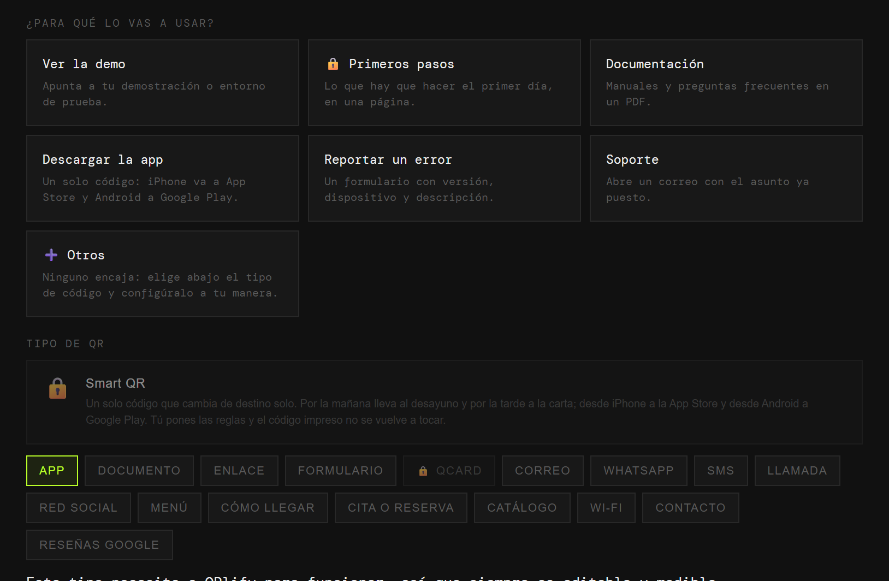Image resolution: width=889 pixels, height=581 pixels.
Task: Click the padlock icon next to Smart QR
Action: pyautogui.click(x=58, y=389)
